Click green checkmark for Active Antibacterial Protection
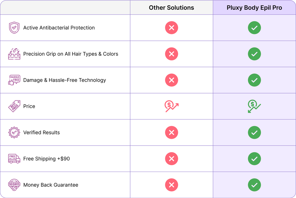The image size is (296, 198). 254,28
